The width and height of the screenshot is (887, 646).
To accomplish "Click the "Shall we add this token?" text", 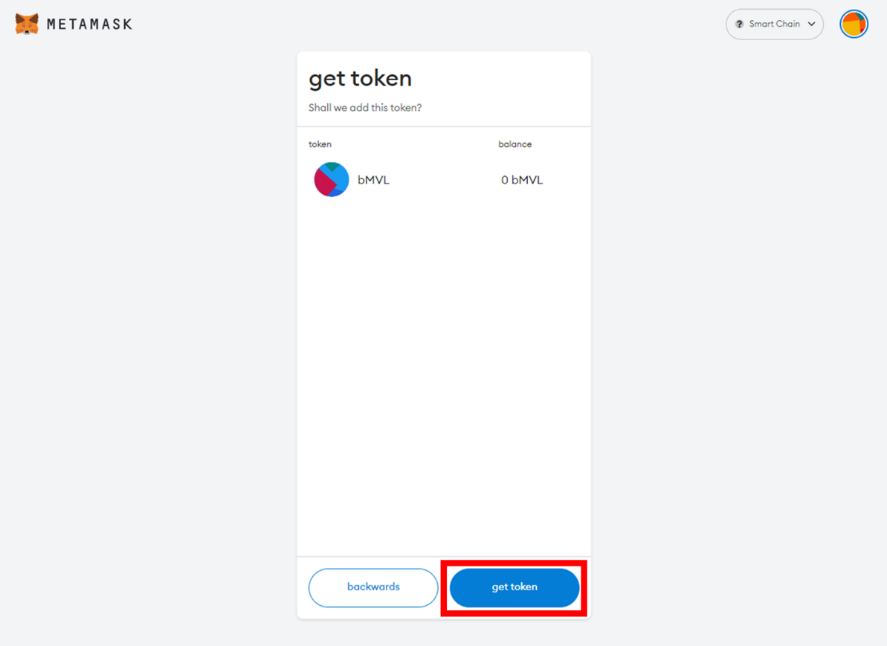I will pos(365,108).
